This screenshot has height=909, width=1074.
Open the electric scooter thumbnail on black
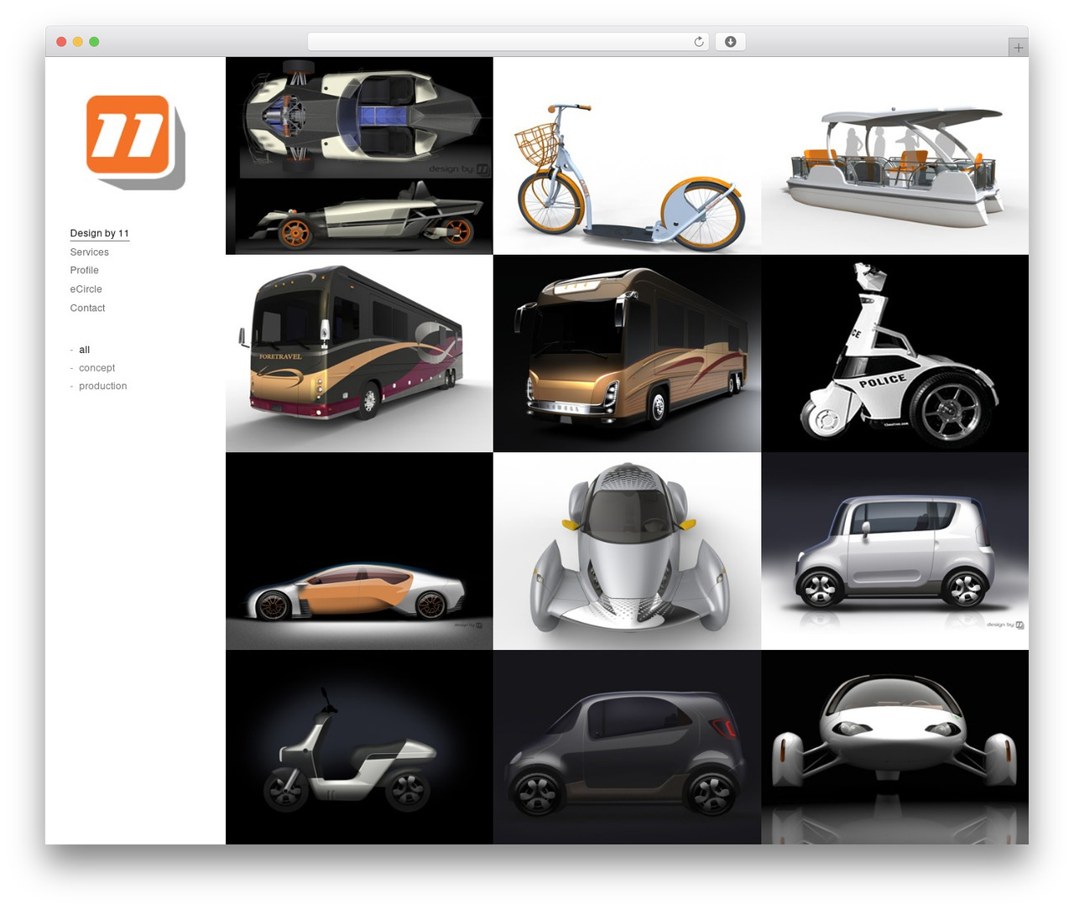pyautogui.click(x=359, y=747)
